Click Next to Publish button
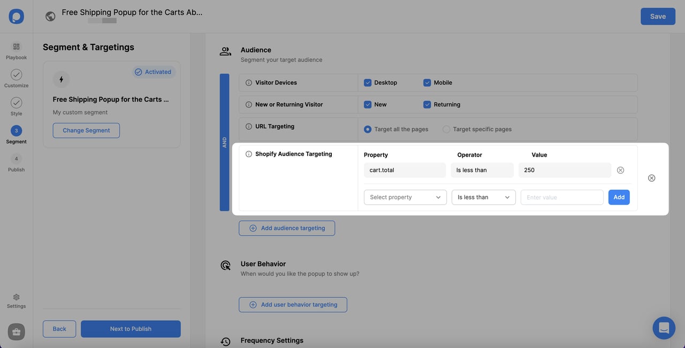This screenshot has height=348, width=685. pos(131,329)
